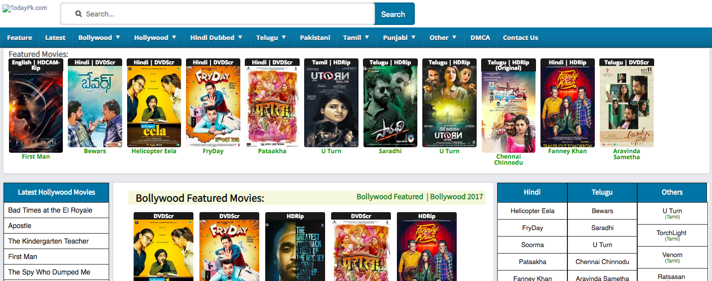Viewport: 712px width, 281px height.
Task: Click the green Pataakha title link
Action: pos(272,151)
